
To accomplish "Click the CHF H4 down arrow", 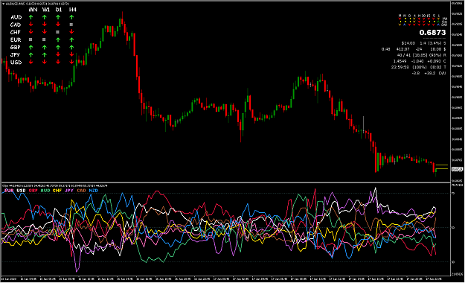I will [x=71, y=32].
